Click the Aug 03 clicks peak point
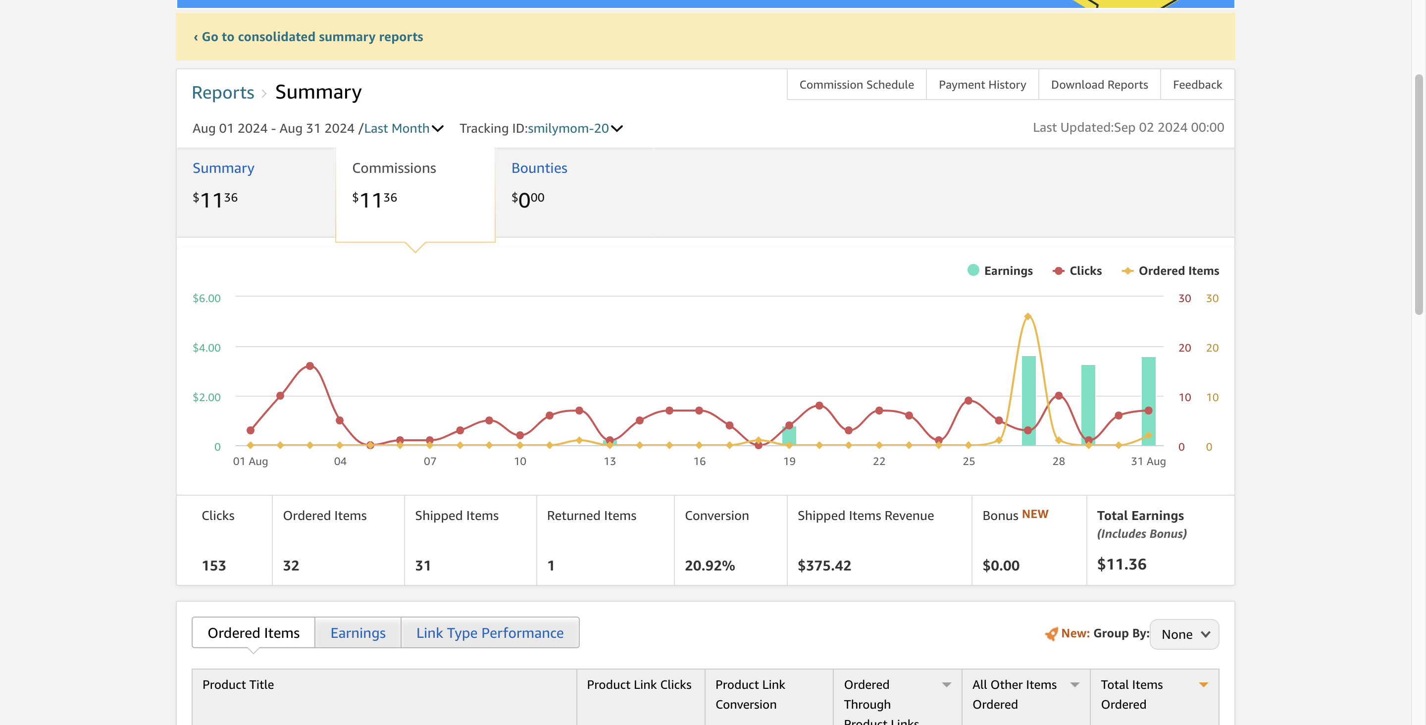 click(x=310, y=366)
